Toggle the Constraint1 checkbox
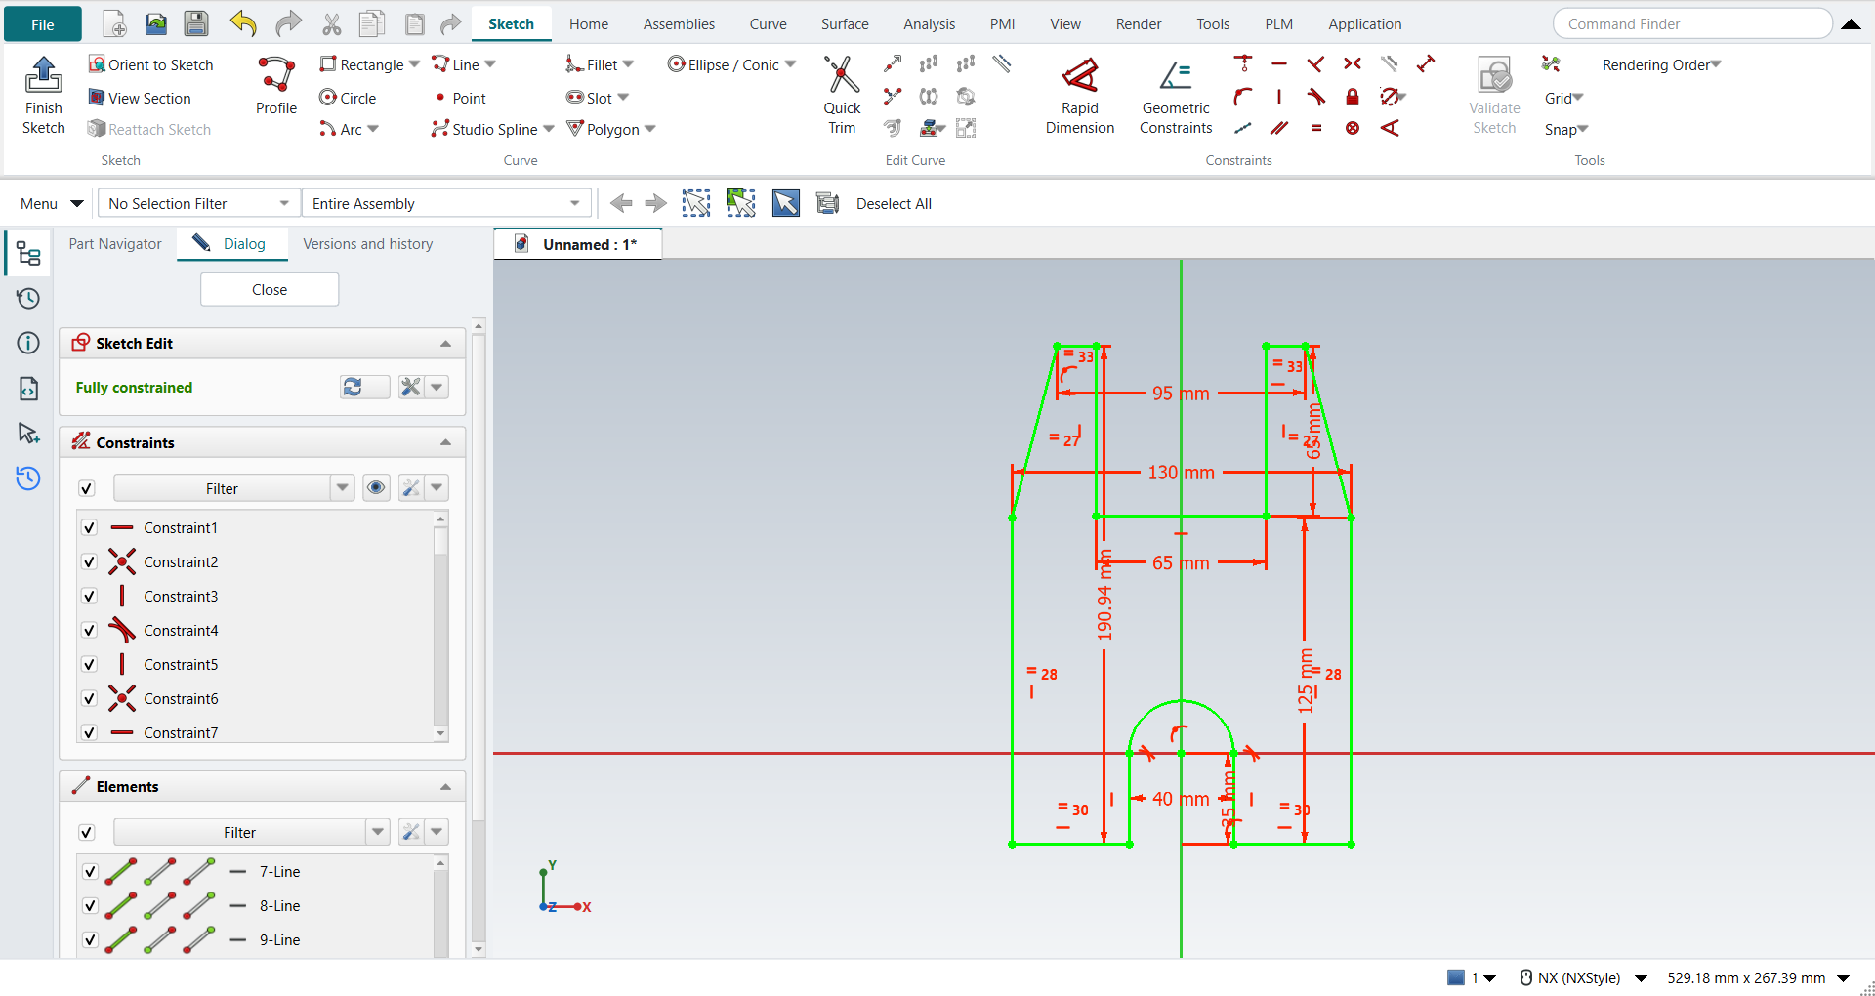 pyautogui.click(x=89, y=527)
